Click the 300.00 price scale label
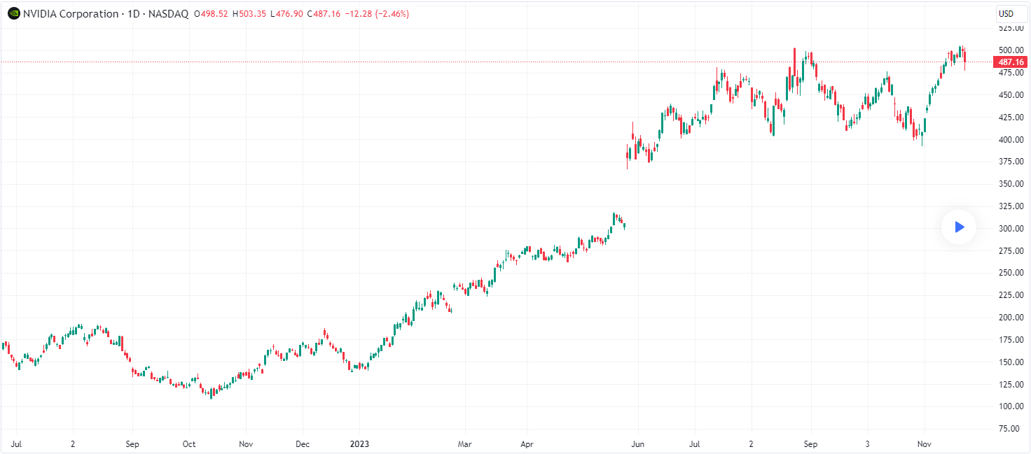1031x454 pixels. tap(1009, 229)
